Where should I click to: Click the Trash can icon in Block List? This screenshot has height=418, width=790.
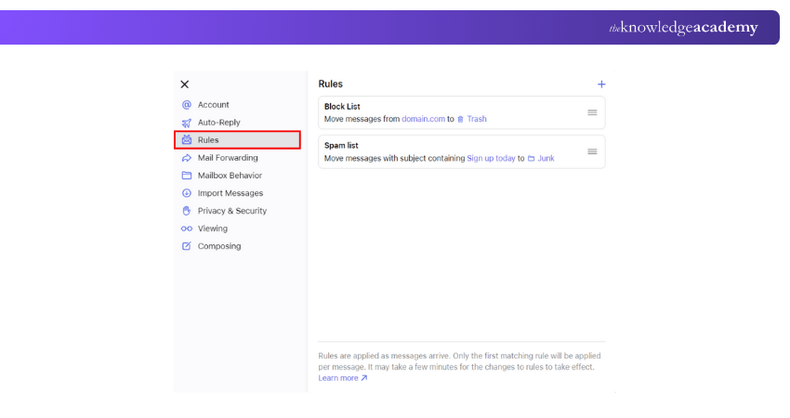[460, 119]
